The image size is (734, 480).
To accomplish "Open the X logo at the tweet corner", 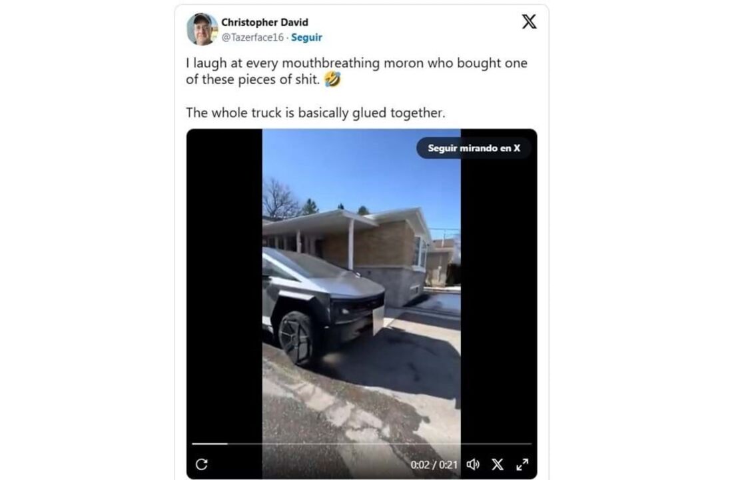I will click(529, 21).
